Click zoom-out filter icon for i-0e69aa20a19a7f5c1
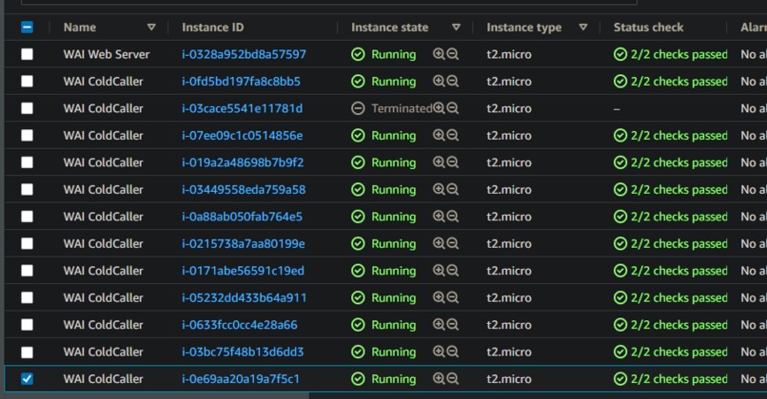Viewport: 767px width, 399px height. point(452,378)
